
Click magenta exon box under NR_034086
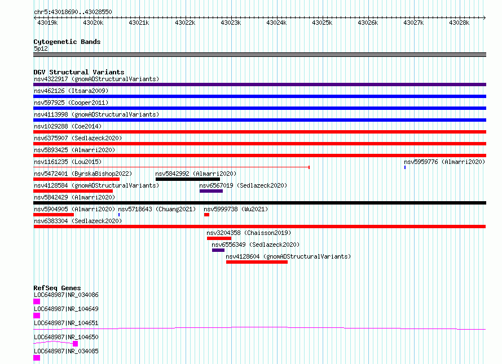[x=37, y=301]
